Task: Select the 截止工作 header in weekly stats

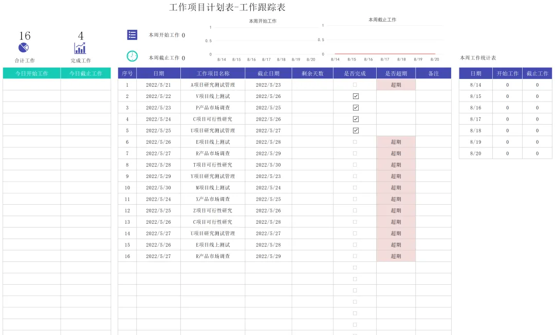Action: pos(537,73)
